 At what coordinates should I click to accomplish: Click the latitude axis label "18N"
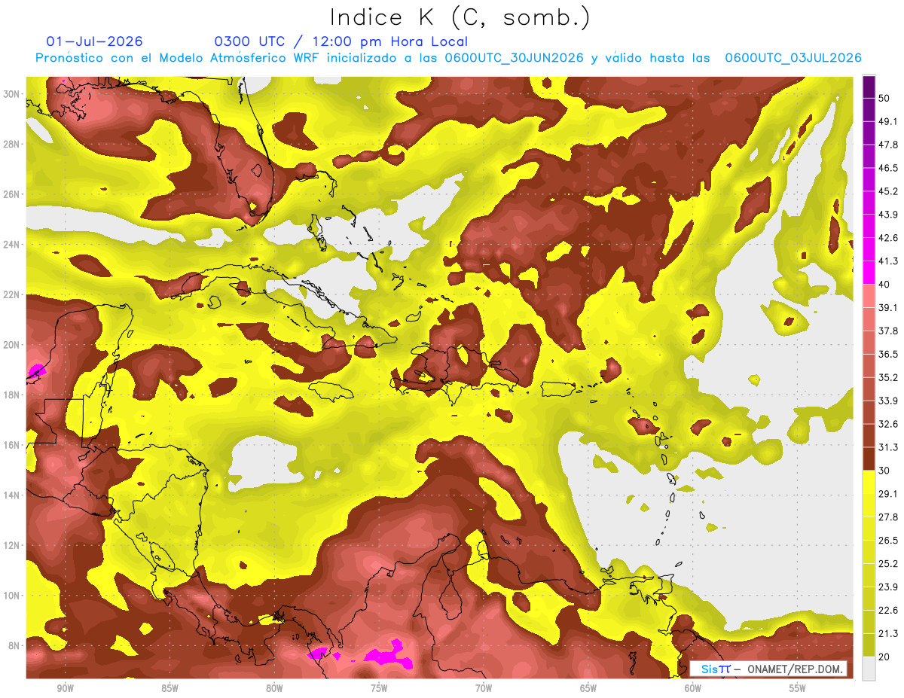[x=11, y=395]
